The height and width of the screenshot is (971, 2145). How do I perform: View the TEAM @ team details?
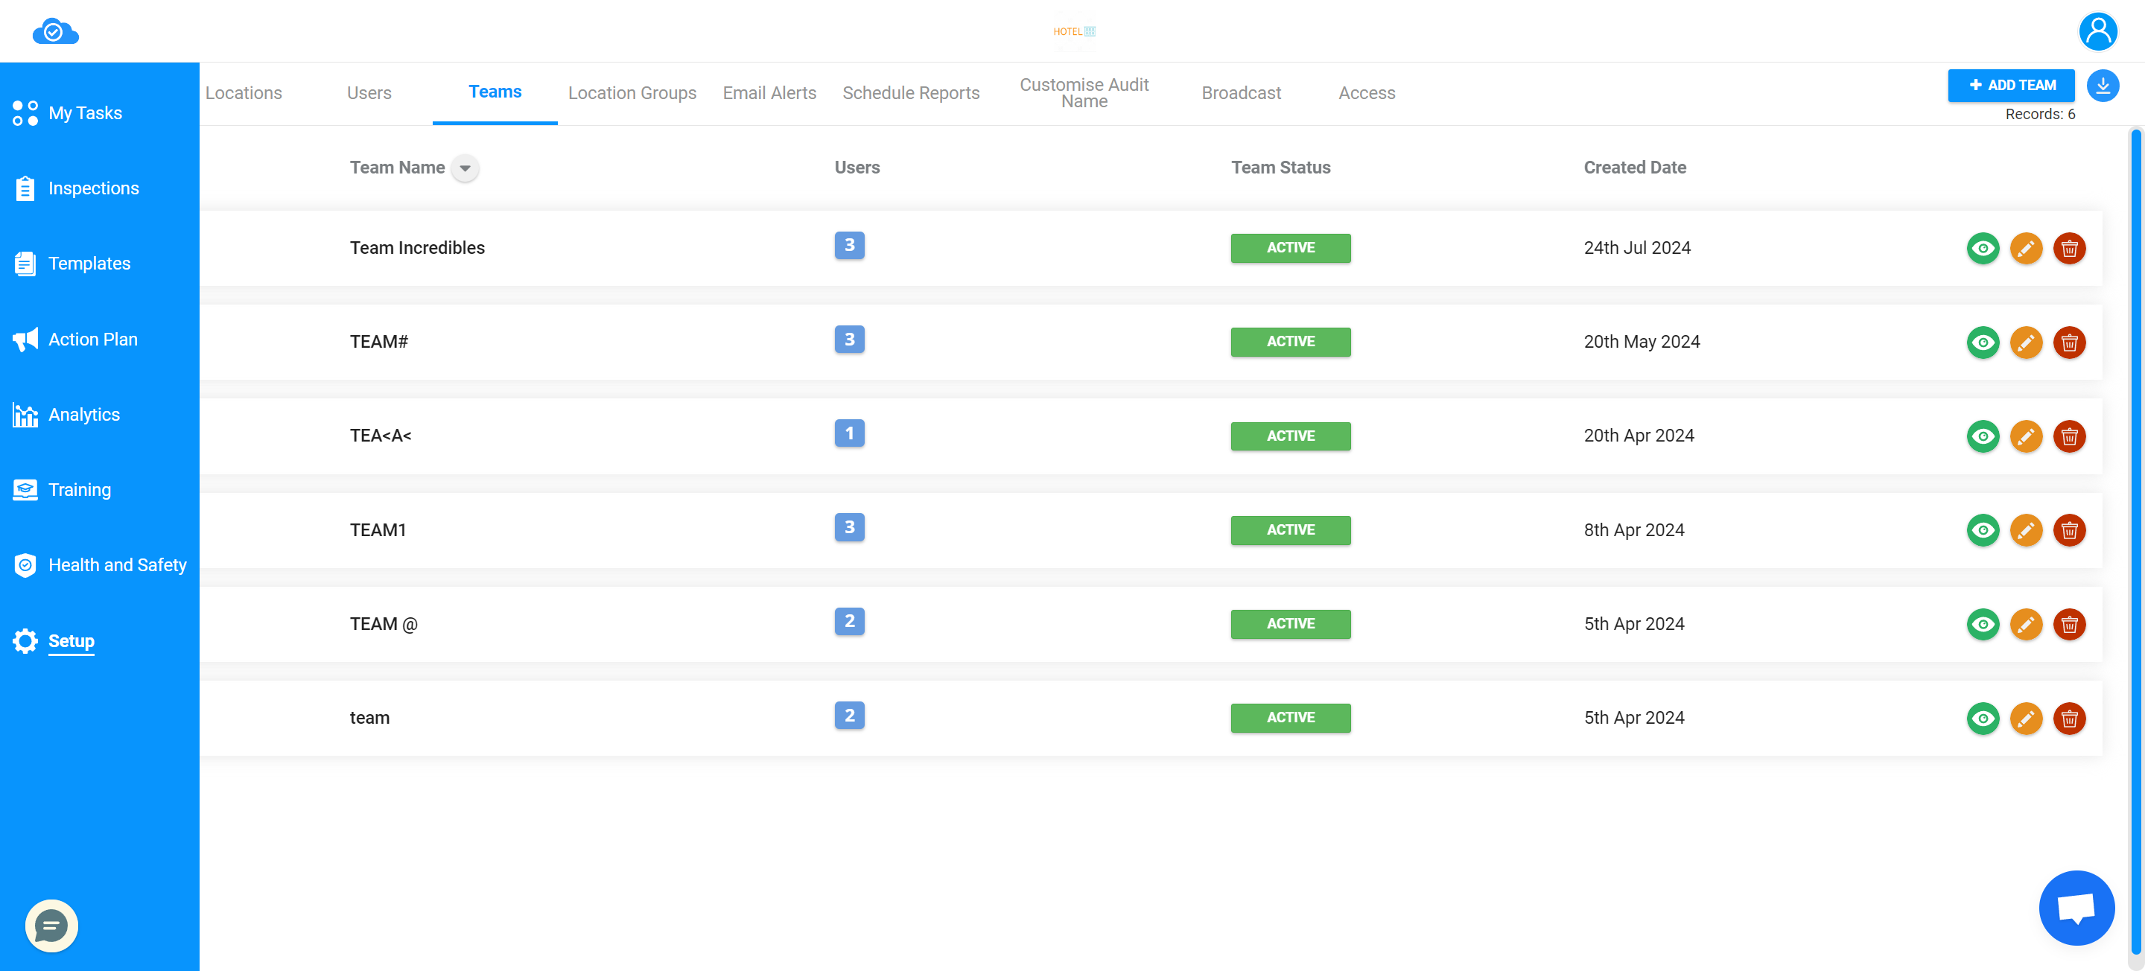click(1983, 625)
